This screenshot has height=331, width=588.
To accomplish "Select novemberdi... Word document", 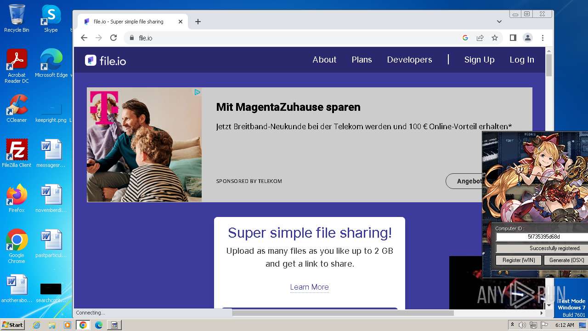I will pos(51,198).
